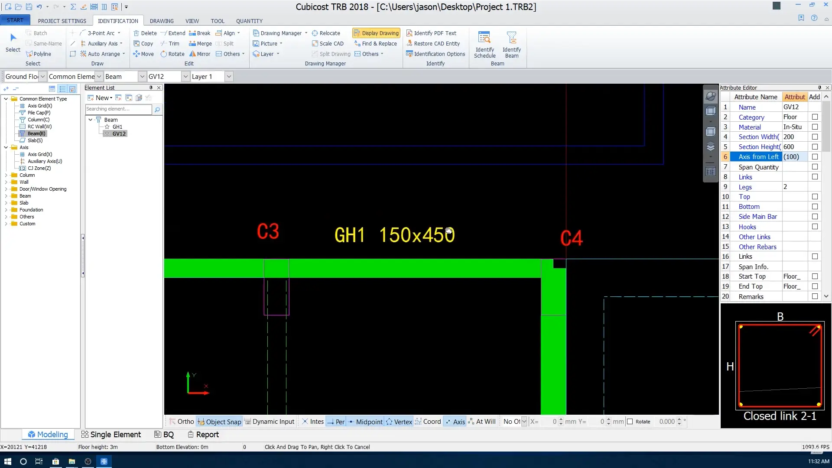Expand the Foundation tree node
Image resolution: width=832 pixels, height=468 pixels.
click(x=6, y=210)
